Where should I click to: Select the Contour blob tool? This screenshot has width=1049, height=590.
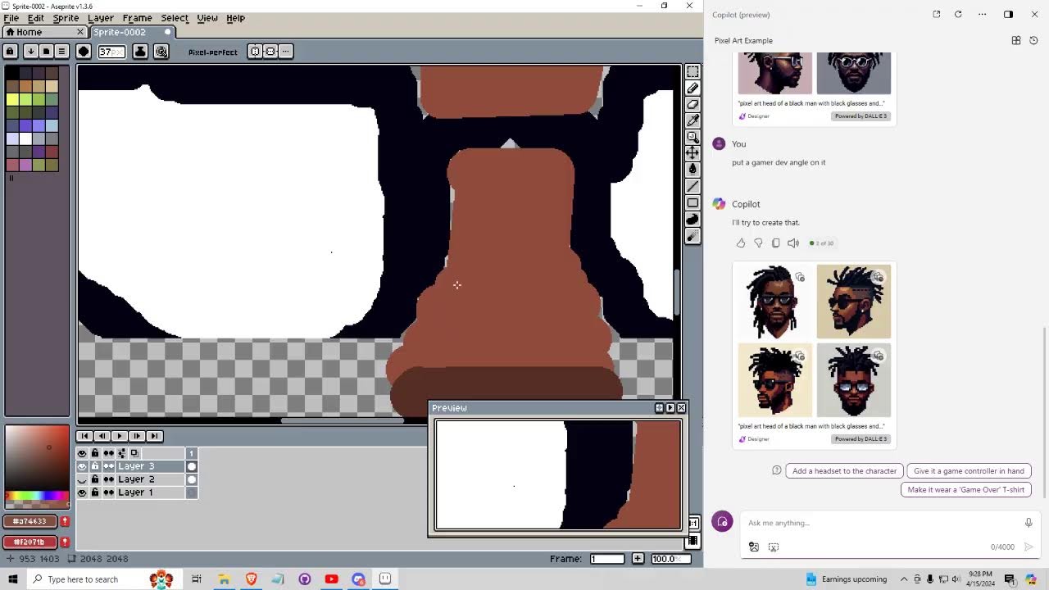tap(693, 220)
